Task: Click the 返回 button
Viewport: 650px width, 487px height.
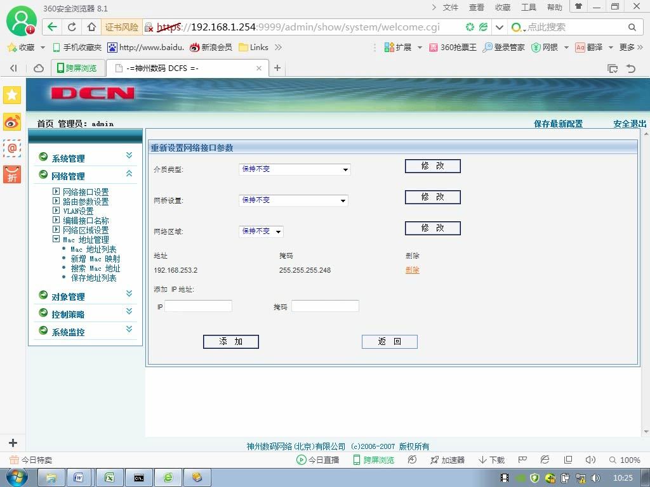Action: pyautogui.click(x=390, y=342)
